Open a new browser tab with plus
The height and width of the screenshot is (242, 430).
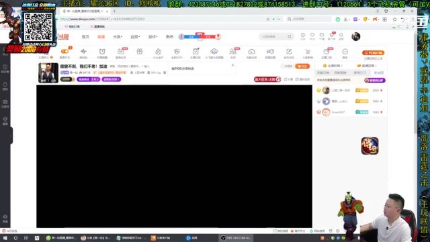click(114, 11)
